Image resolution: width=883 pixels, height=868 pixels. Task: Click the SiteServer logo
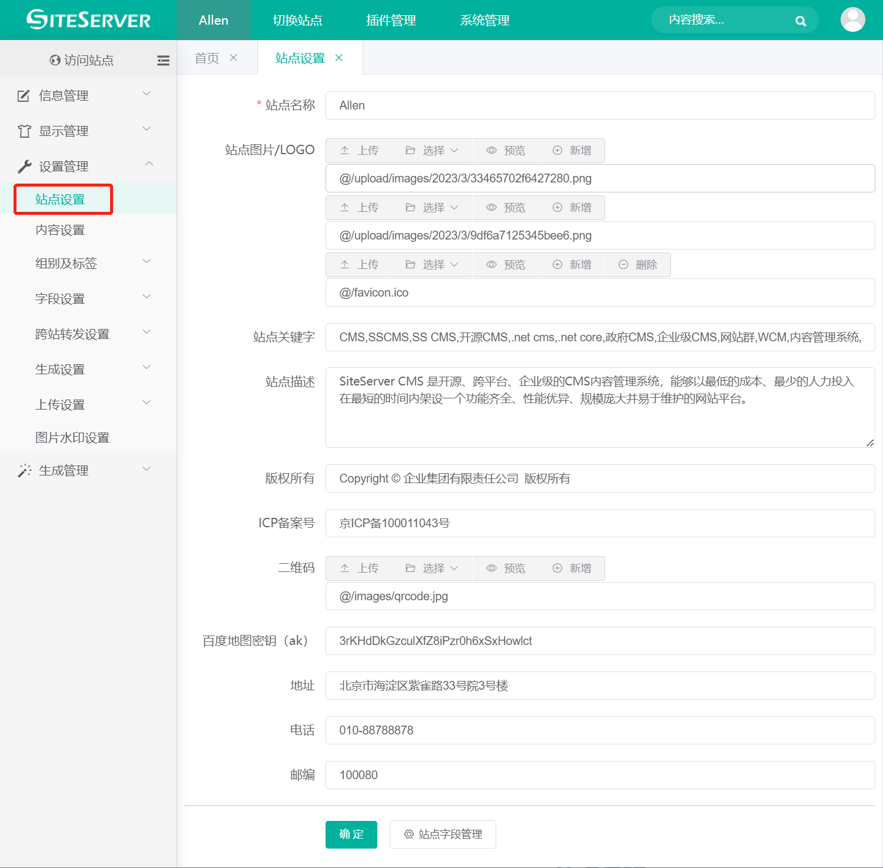88,19
